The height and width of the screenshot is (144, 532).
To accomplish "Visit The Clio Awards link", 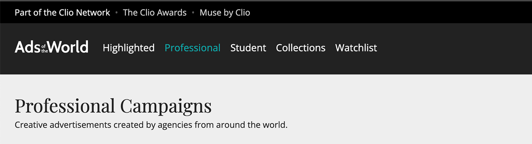I will (x=155, y=13).
